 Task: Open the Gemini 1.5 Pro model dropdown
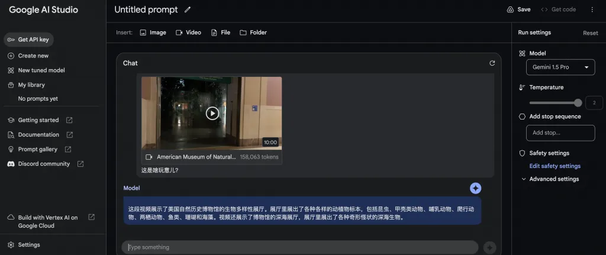point(560,67)
